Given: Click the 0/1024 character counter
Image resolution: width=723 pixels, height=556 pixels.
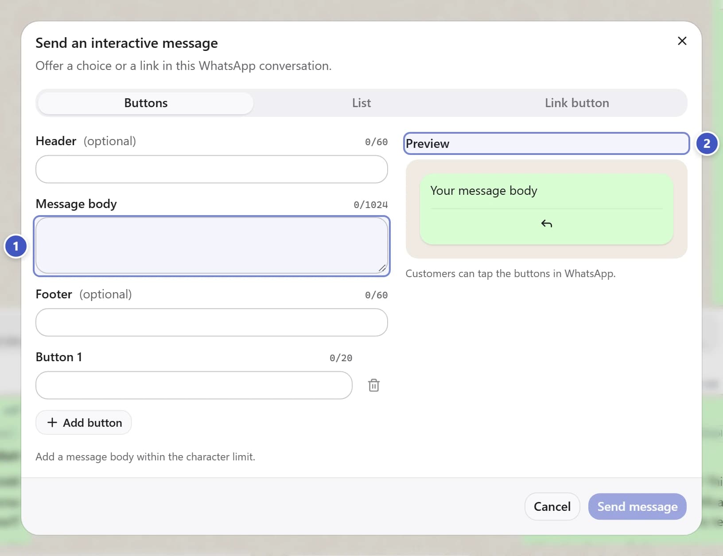Looking at the screenshot, I should click(370, 205).
